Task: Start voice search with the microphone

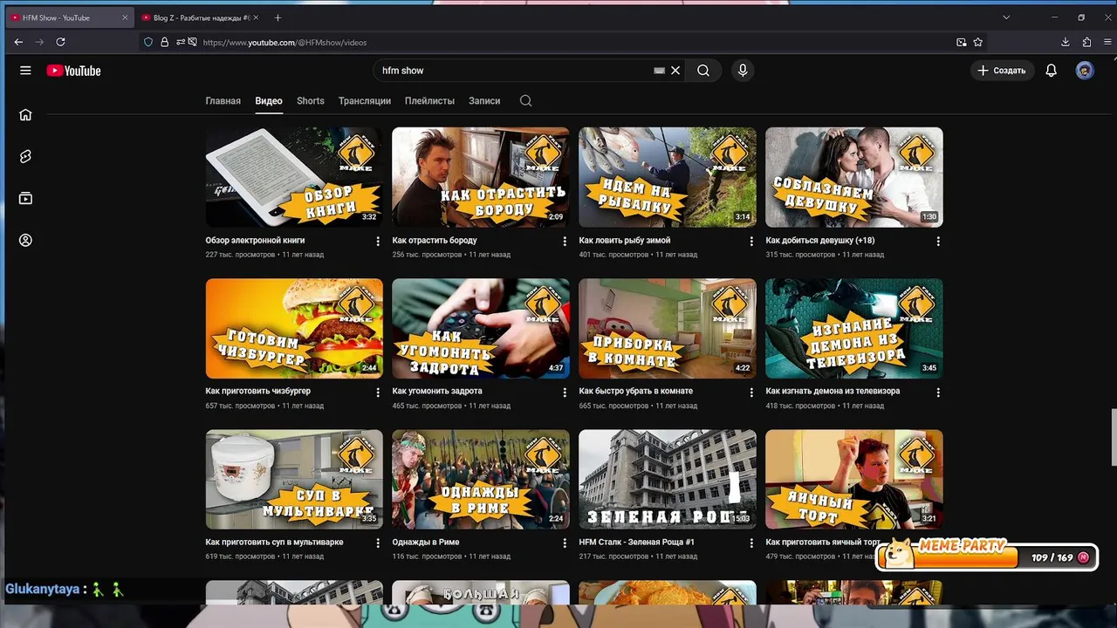Action: pyautogui.click(x=743, y=71)
